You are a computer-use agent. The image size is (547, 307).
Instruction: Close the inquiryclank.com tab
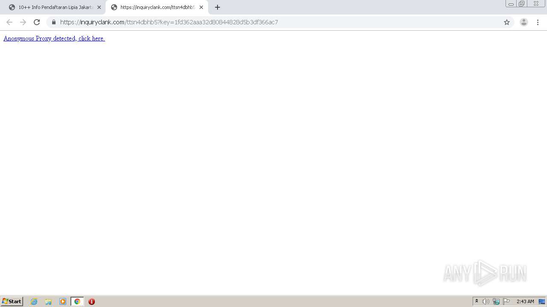point(201,7)
